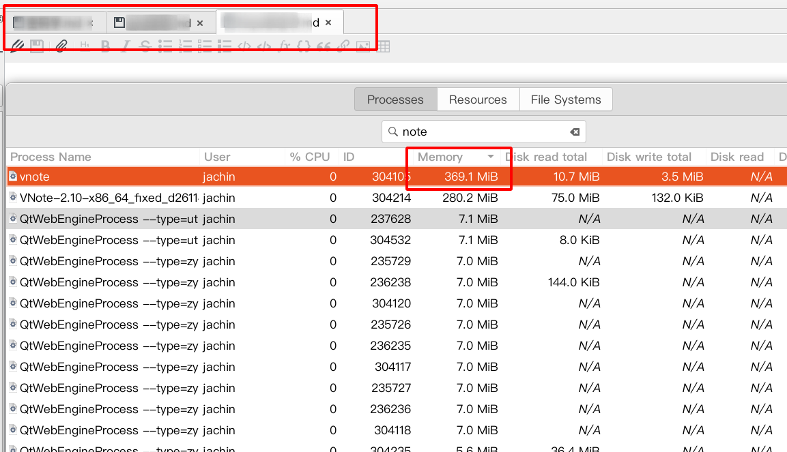Insert unordered bullet list from toolbar
Screen dimensions: 787x452
[165, 46]
